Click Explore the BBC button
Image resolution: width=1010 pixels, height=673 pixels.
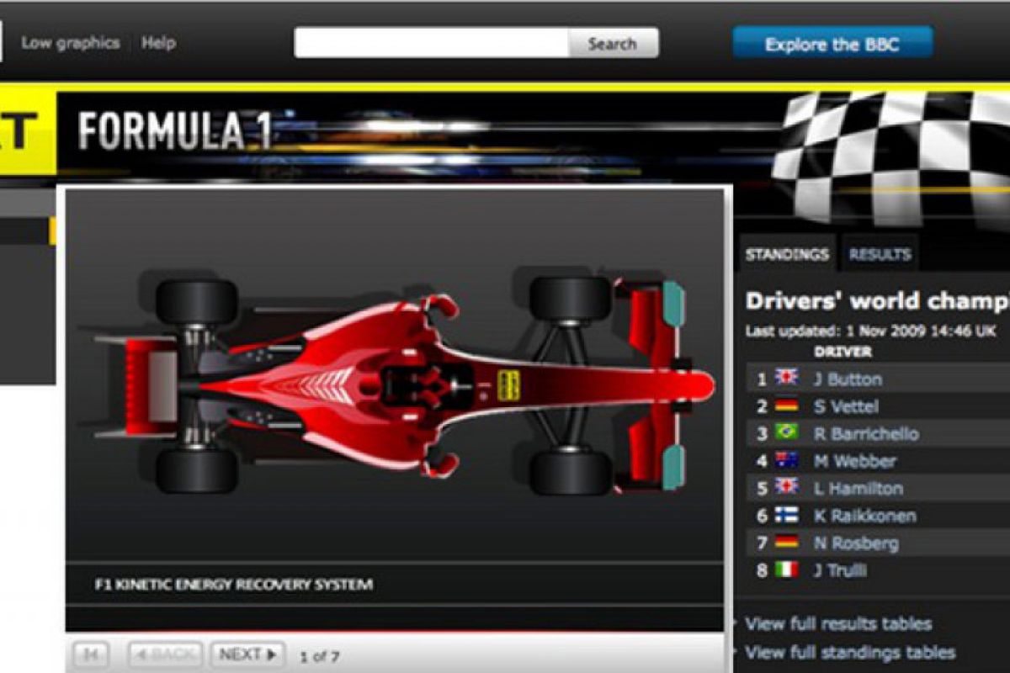point(832,44)
